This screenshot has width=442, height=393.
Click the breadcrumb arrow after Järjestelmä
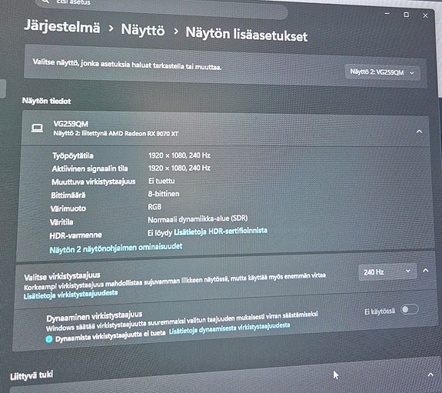pos(111,28)
